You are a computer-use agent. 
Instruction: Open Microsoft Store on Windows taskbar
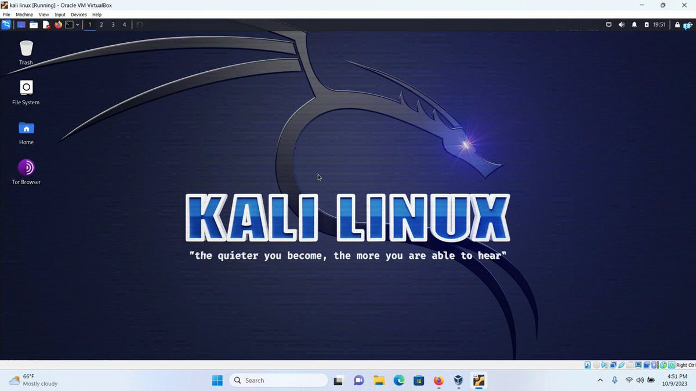click(x=419, y=381)
